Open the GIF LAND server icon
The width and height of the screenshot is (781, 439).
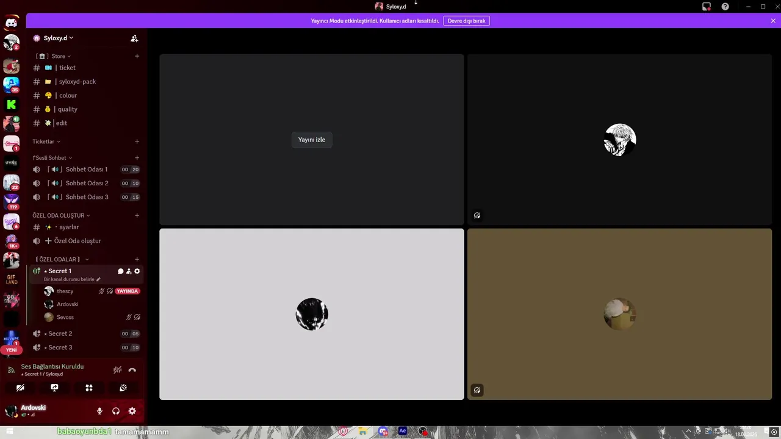pyautogui.click(x=11, y=280)
